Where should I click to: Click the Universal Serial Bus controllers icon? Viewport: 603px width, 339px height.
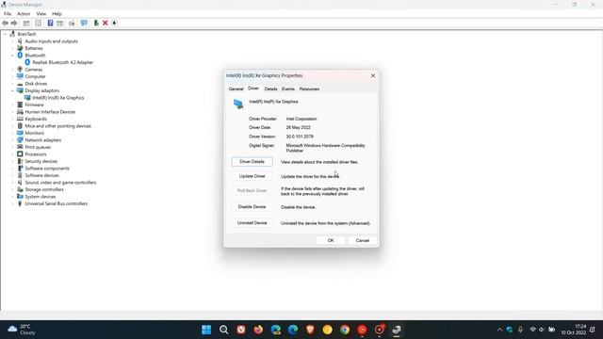click(20, 203)
